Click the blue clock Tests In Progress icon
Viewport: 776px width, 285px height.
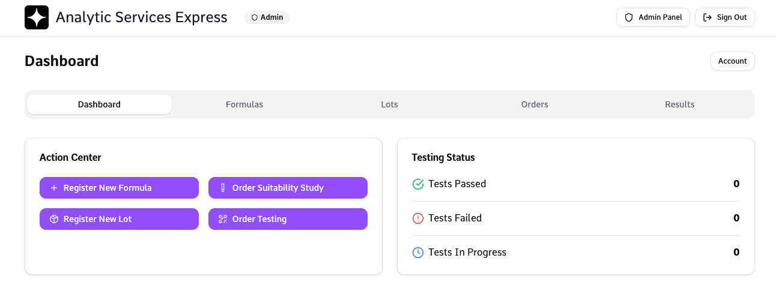click(x=418, y=253)
